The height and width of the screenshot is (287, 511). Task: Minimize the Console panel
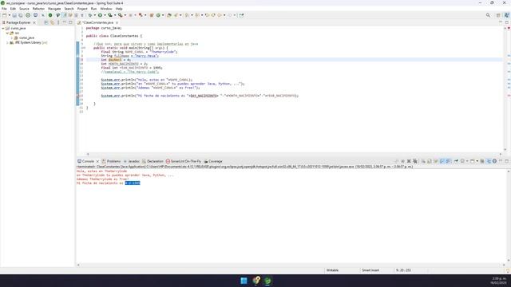[501, 161]
